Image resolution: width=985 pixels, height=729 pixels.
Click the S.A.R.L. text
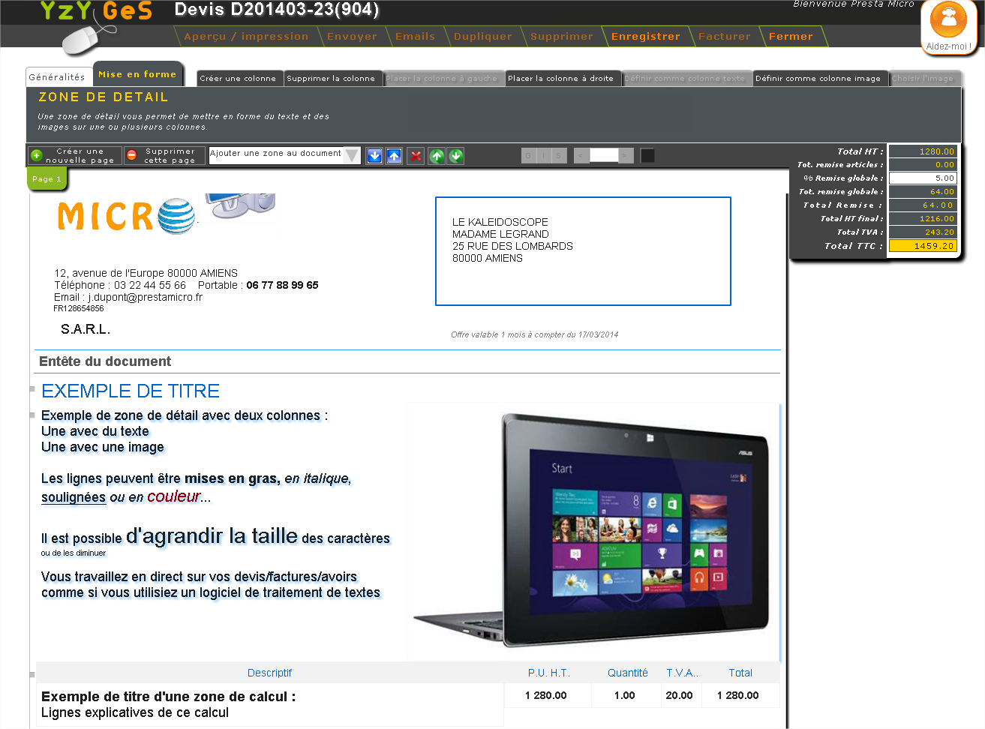click(86, 329)
